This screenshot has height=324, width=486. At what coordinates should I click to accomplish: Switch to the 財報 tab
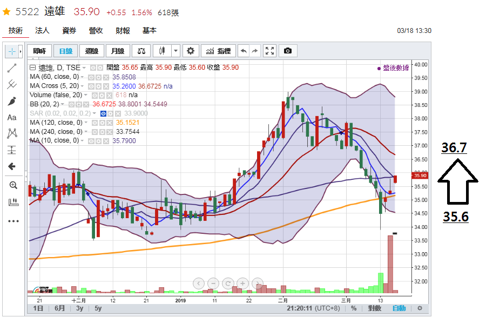123,30
